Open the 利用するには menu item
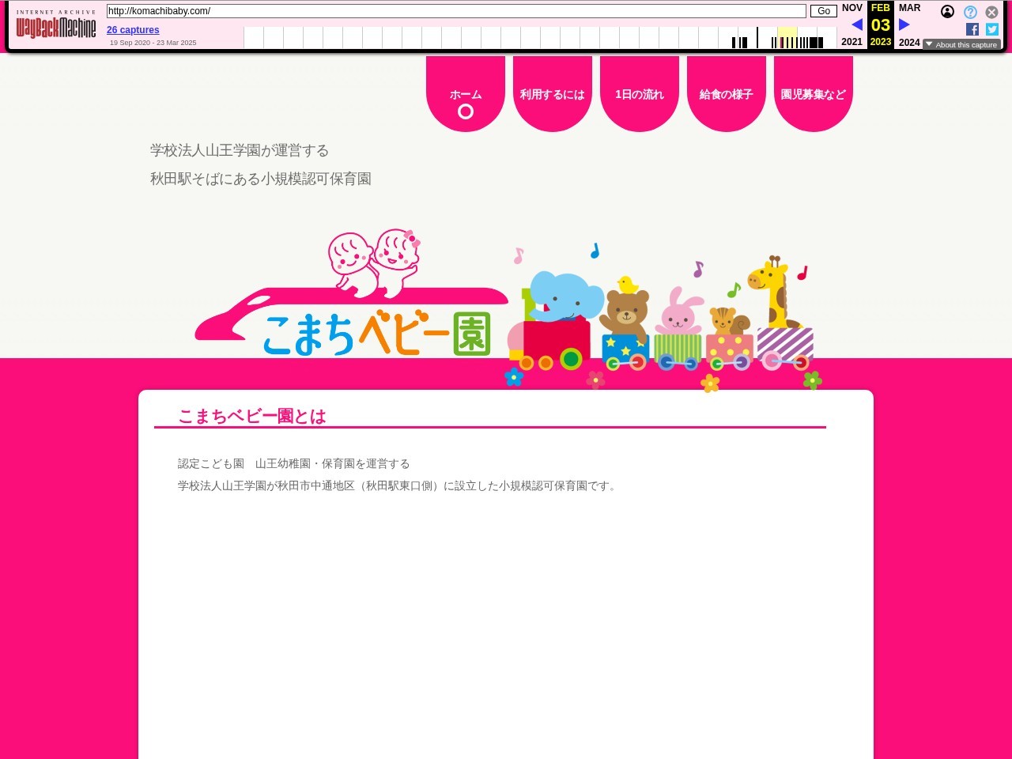1012x759 pixels. click(553, 94)
